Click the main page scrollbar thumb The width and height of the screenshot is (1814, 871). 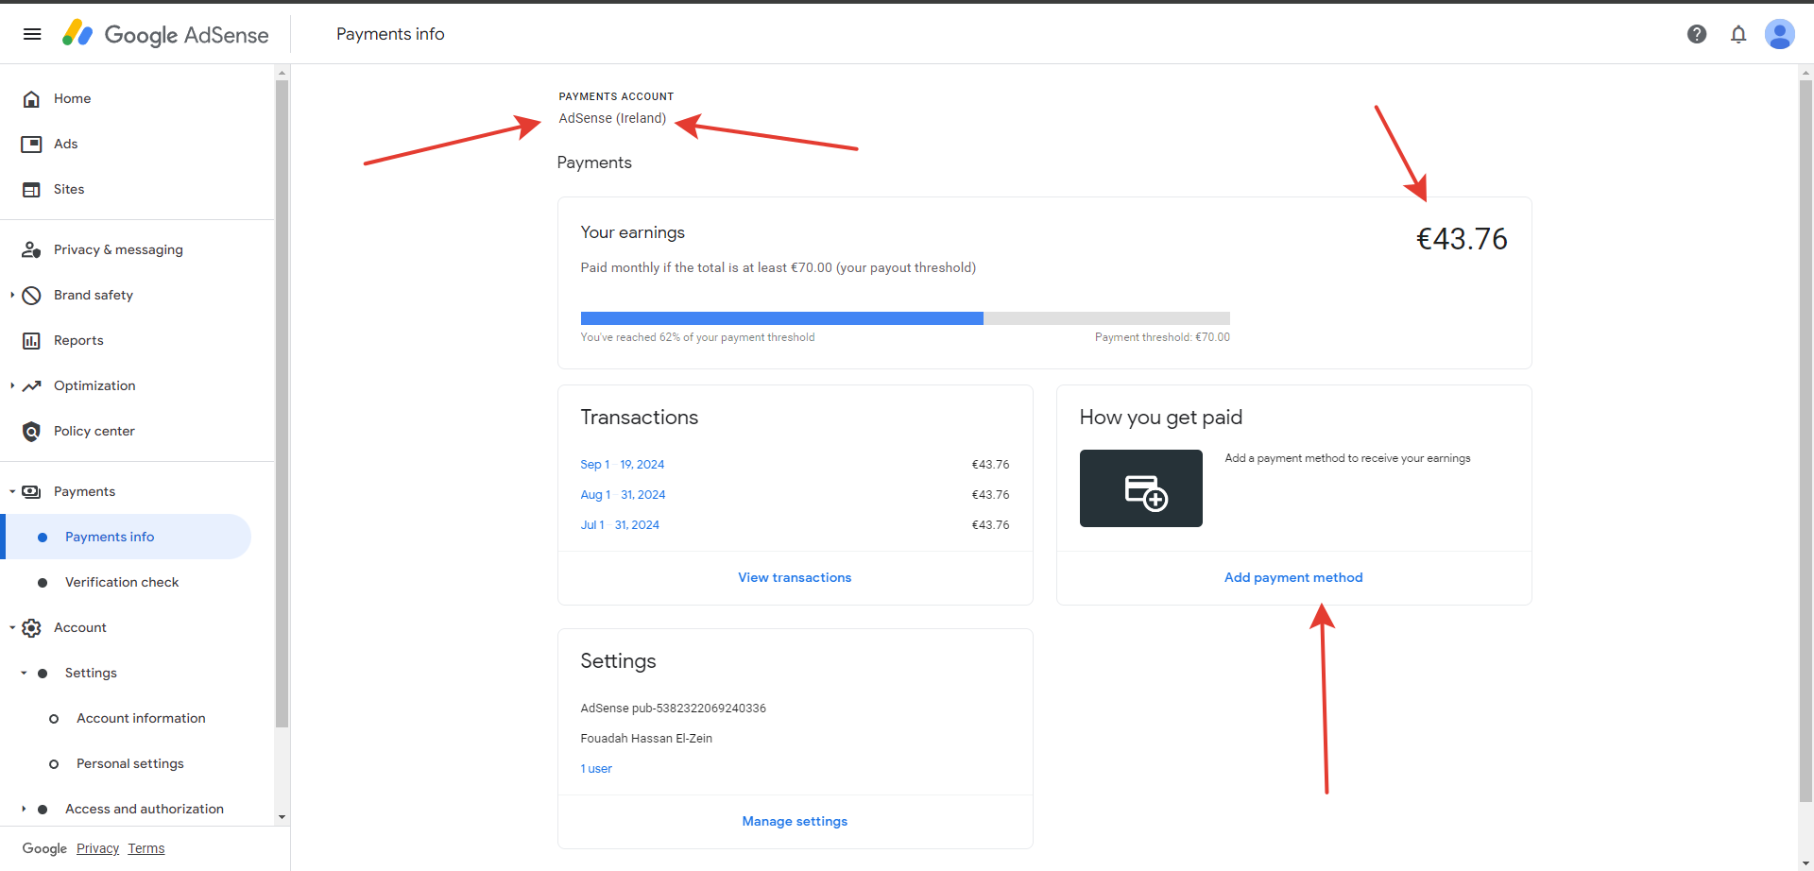coord(1806,440)
